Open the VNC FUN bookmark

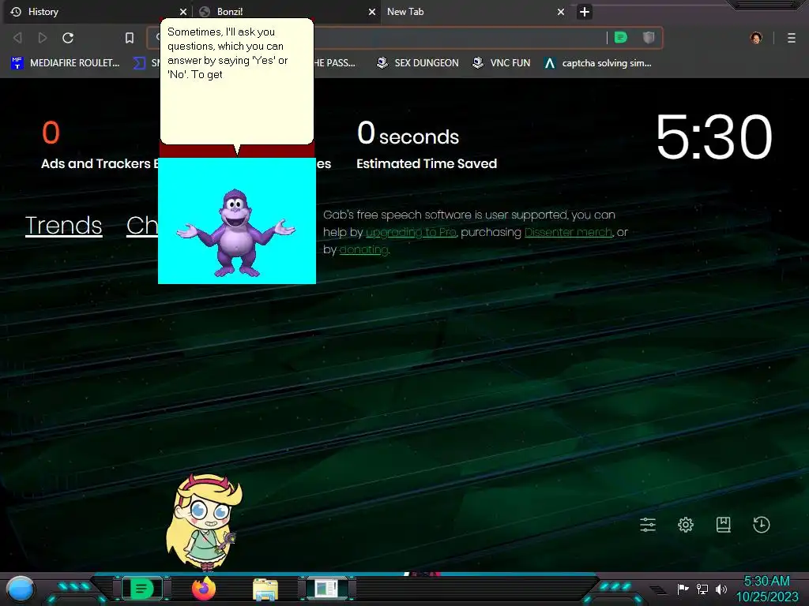(x=502, y=63)
